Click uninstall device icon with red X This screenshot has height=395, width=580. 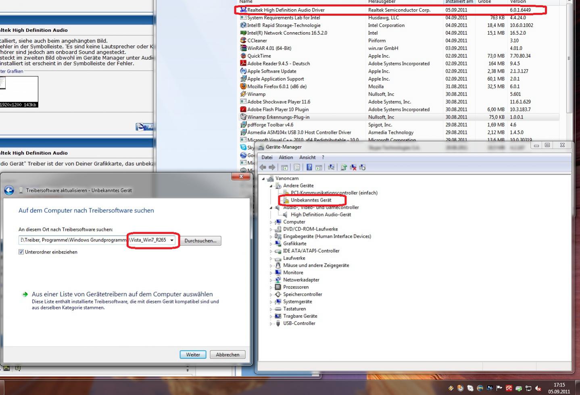pos(353,167)
